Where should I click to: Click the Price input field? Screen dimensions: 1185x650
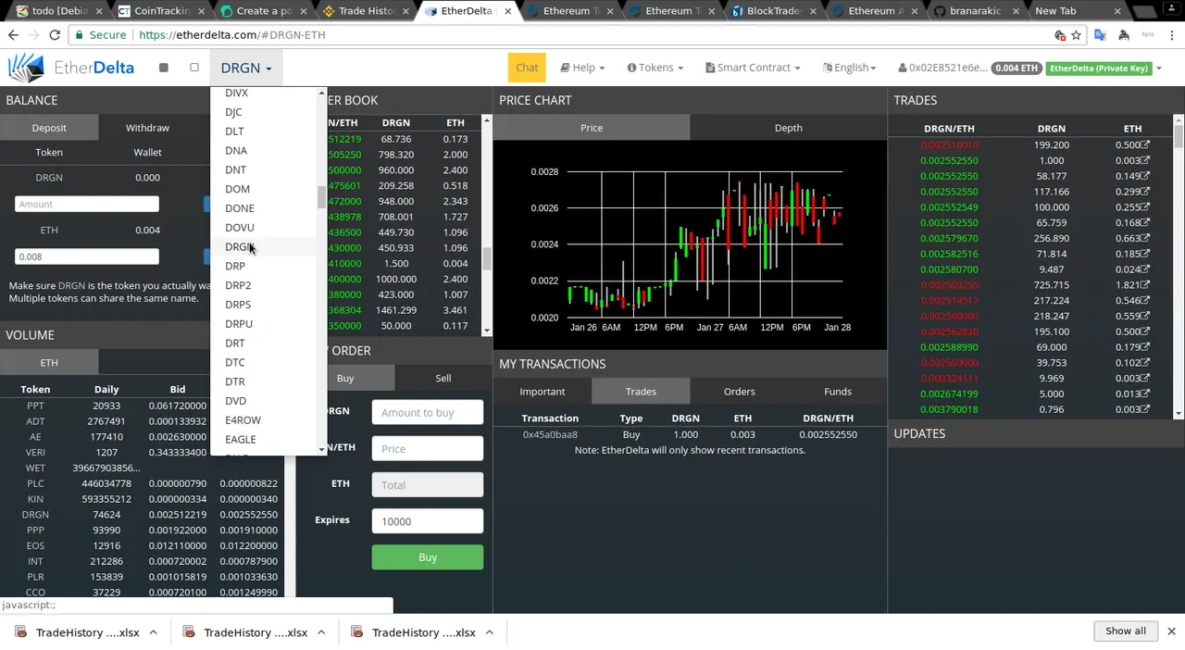(428, 448)
